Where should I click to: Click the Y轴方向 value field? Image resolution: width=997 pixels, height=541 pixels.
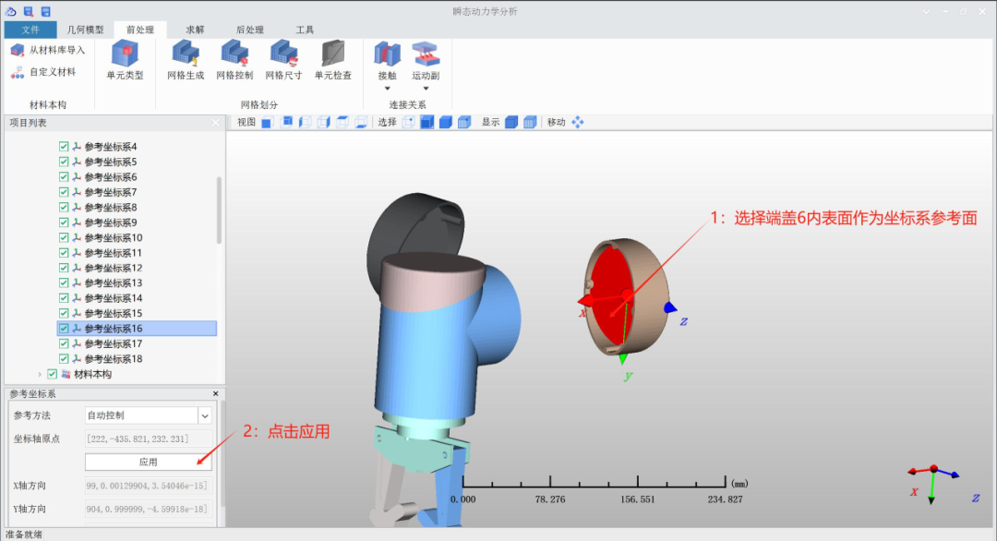pos(148,509)
